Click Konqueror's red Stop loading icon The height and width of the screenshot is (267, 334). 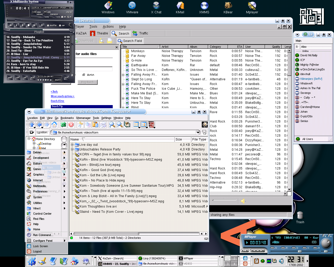[x=71, y=125]
